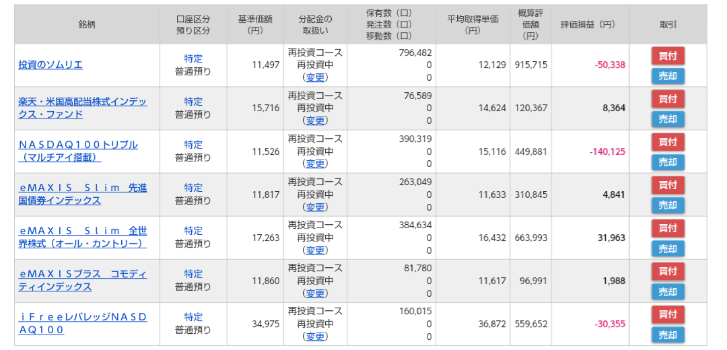Screen dimensions: 727x350
Task: Open eMAXIS Slim 全世界株式(オール・カントリー) link
Action: tap(83, 238)
